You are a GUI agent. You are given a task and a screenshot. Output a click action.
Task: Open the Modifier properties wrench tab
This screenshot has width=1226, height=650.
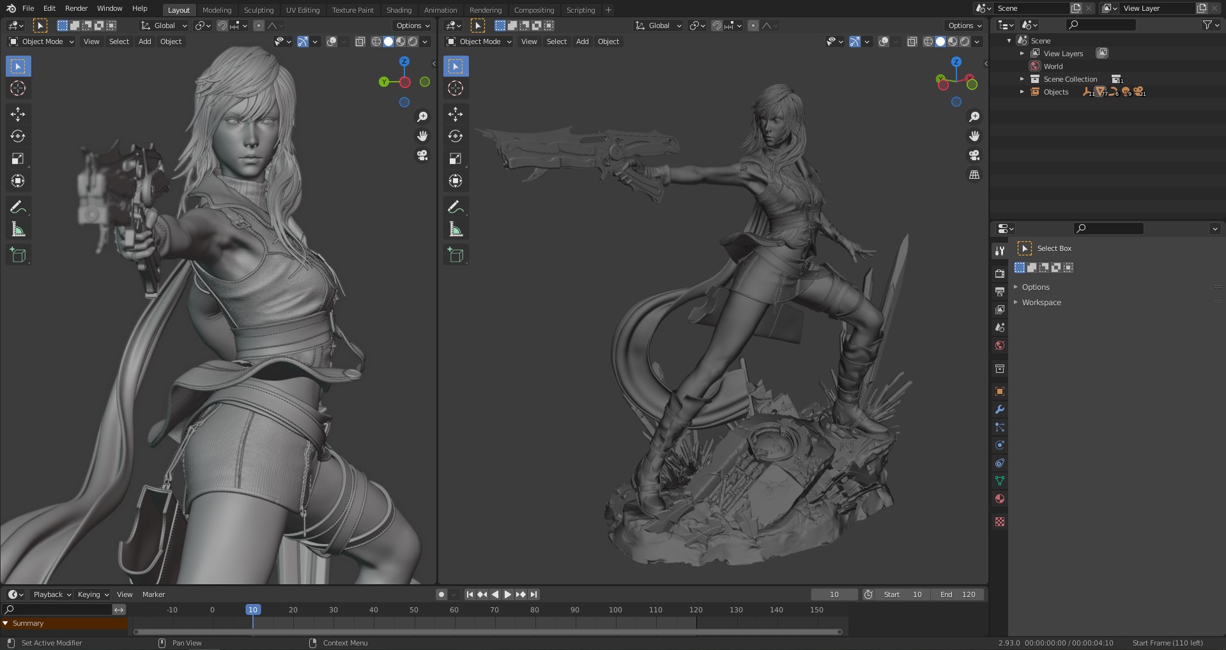(x=1000, y=409)
